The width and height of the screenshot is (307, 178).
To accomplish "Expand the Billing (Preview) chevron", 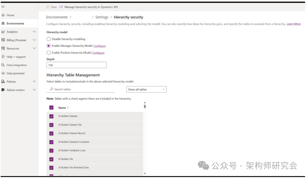I will (x=34, y=40).
